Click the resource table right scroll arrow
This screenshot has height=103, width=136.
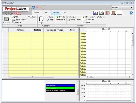point(77,77)
